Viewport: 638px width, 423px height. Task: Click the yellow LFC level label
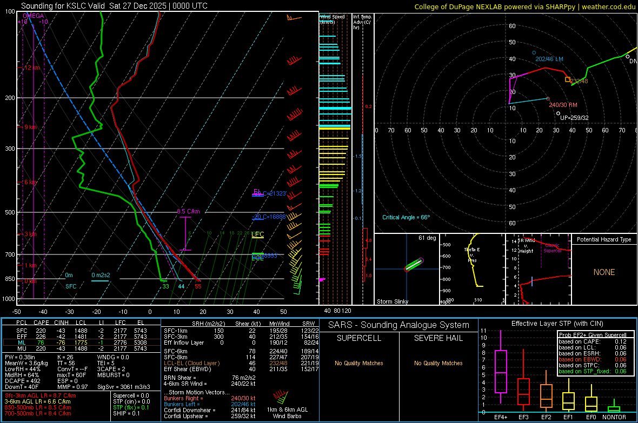(257, 234)
